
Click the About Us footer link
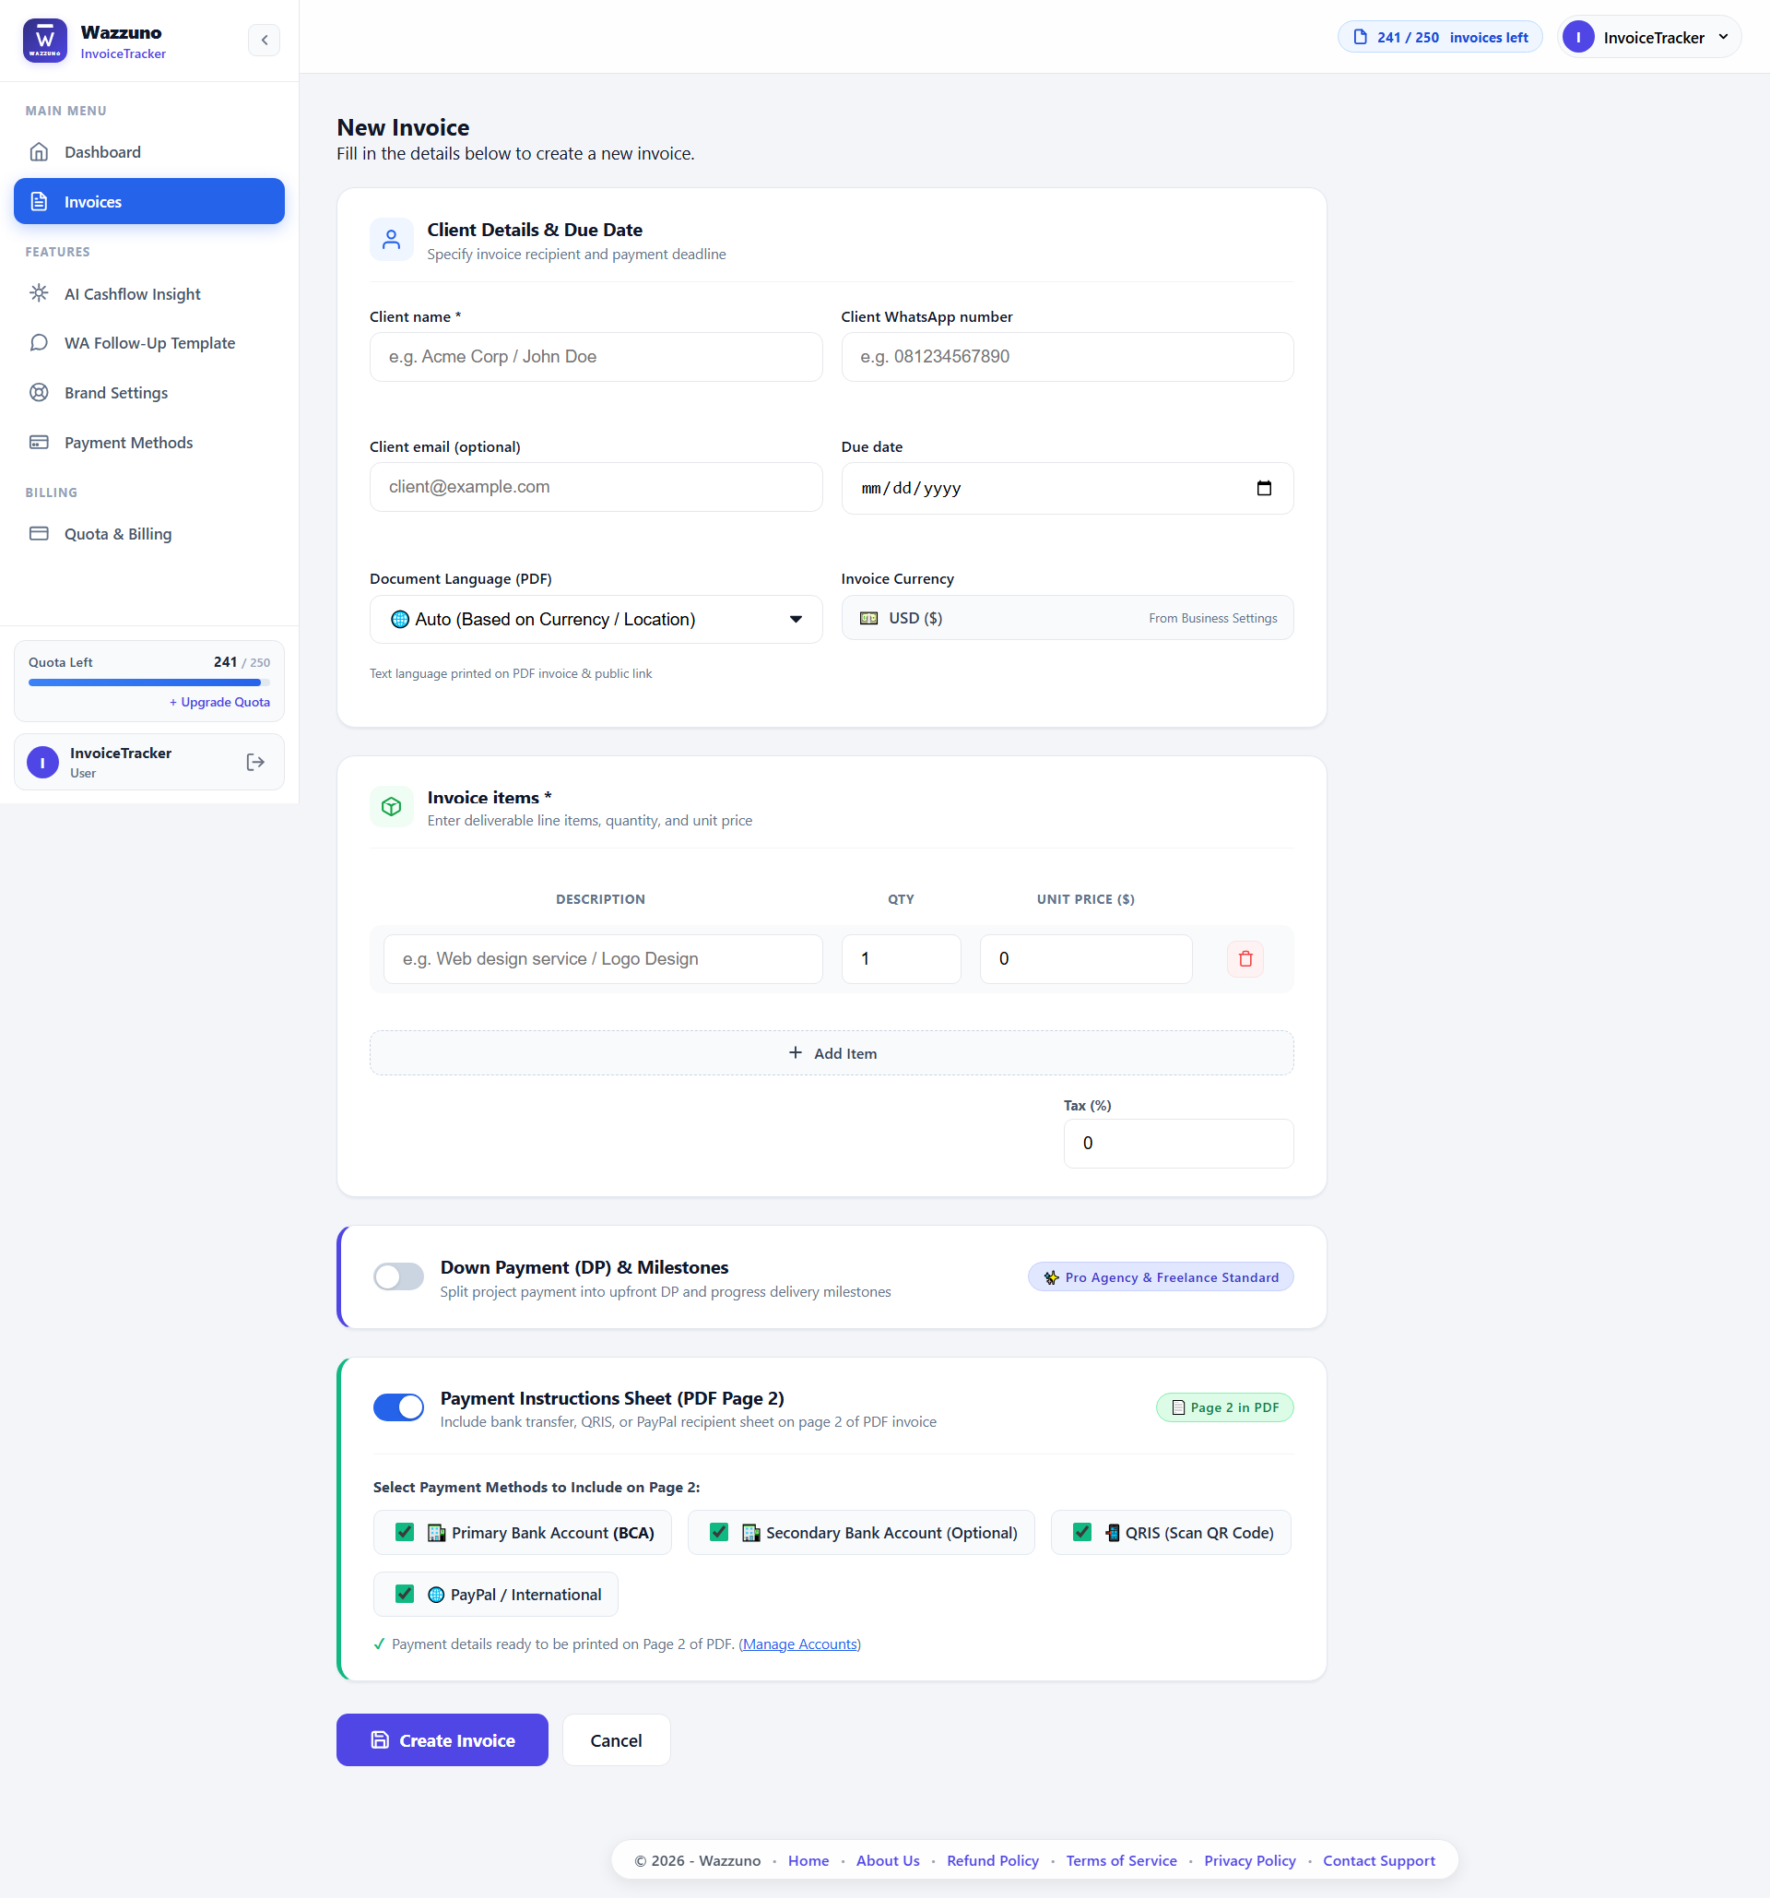pos(888,1861)
